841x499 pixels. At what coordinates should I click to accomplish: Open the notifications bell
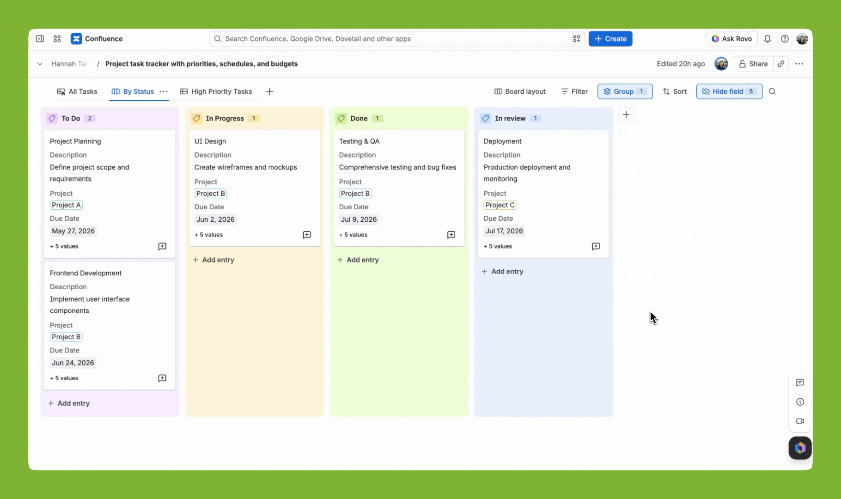[x=767, y=39]
